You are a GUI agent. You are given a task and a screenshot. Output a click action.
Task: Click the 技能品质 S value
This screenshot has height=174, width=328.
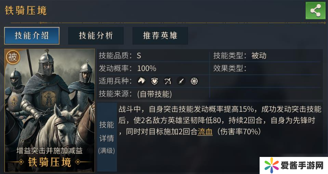tap(139, 56)
